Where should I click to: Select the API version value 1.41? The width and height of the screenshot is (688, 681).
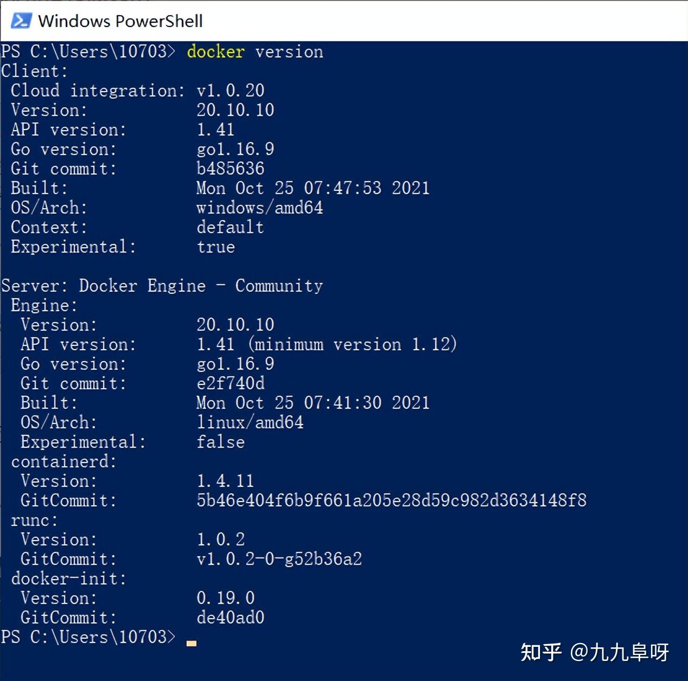215,130
